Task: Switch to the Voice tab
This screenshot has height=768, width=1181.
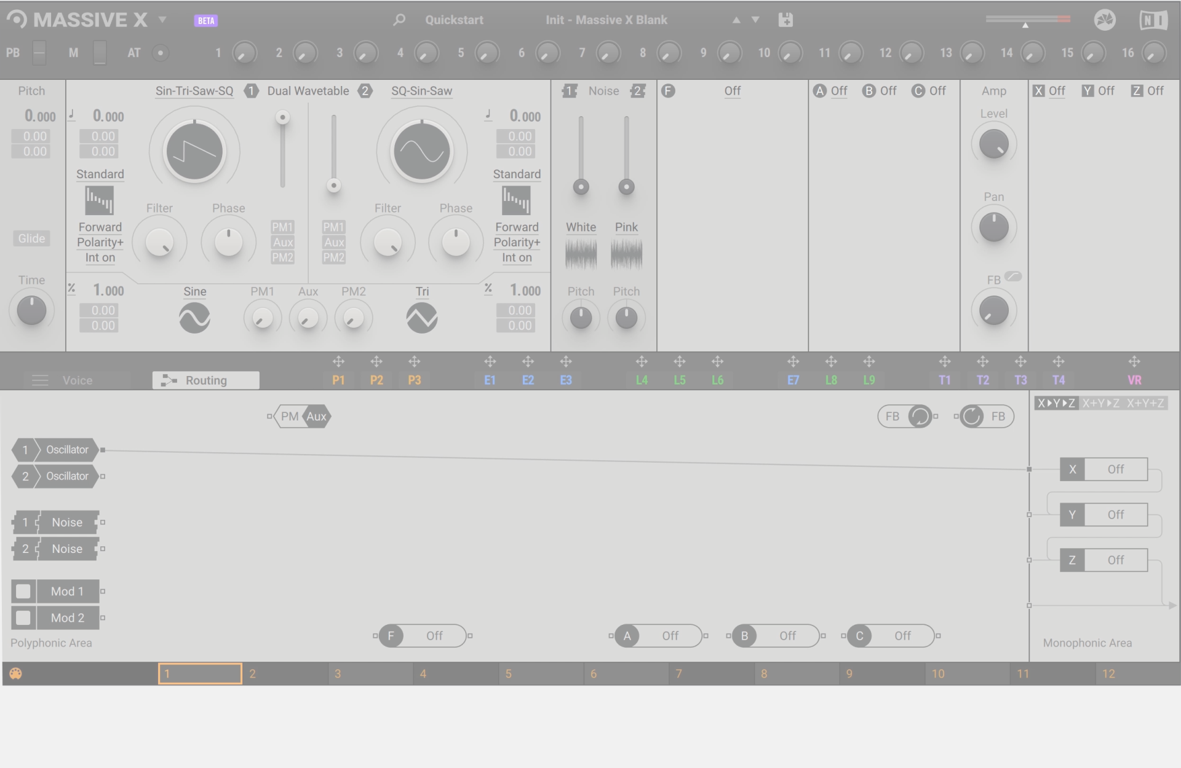Action: click(78, 380)
